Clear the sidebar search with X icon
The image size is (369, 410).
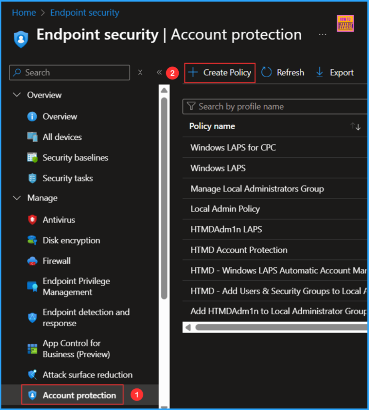(140, 72)
